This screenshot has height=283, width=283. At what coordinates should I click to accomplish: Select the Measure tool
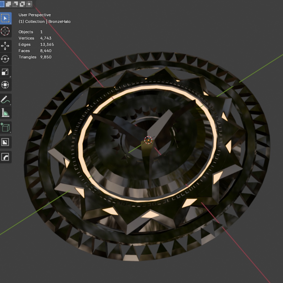pos(5,112)
